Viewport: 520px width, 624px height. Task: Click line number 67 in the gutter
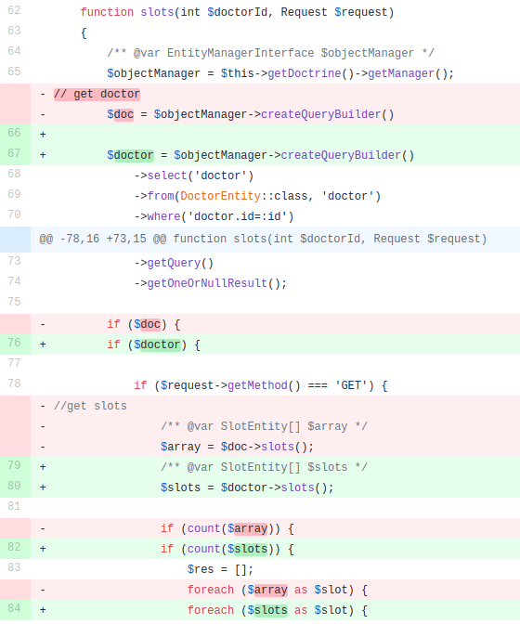(14, 153)
